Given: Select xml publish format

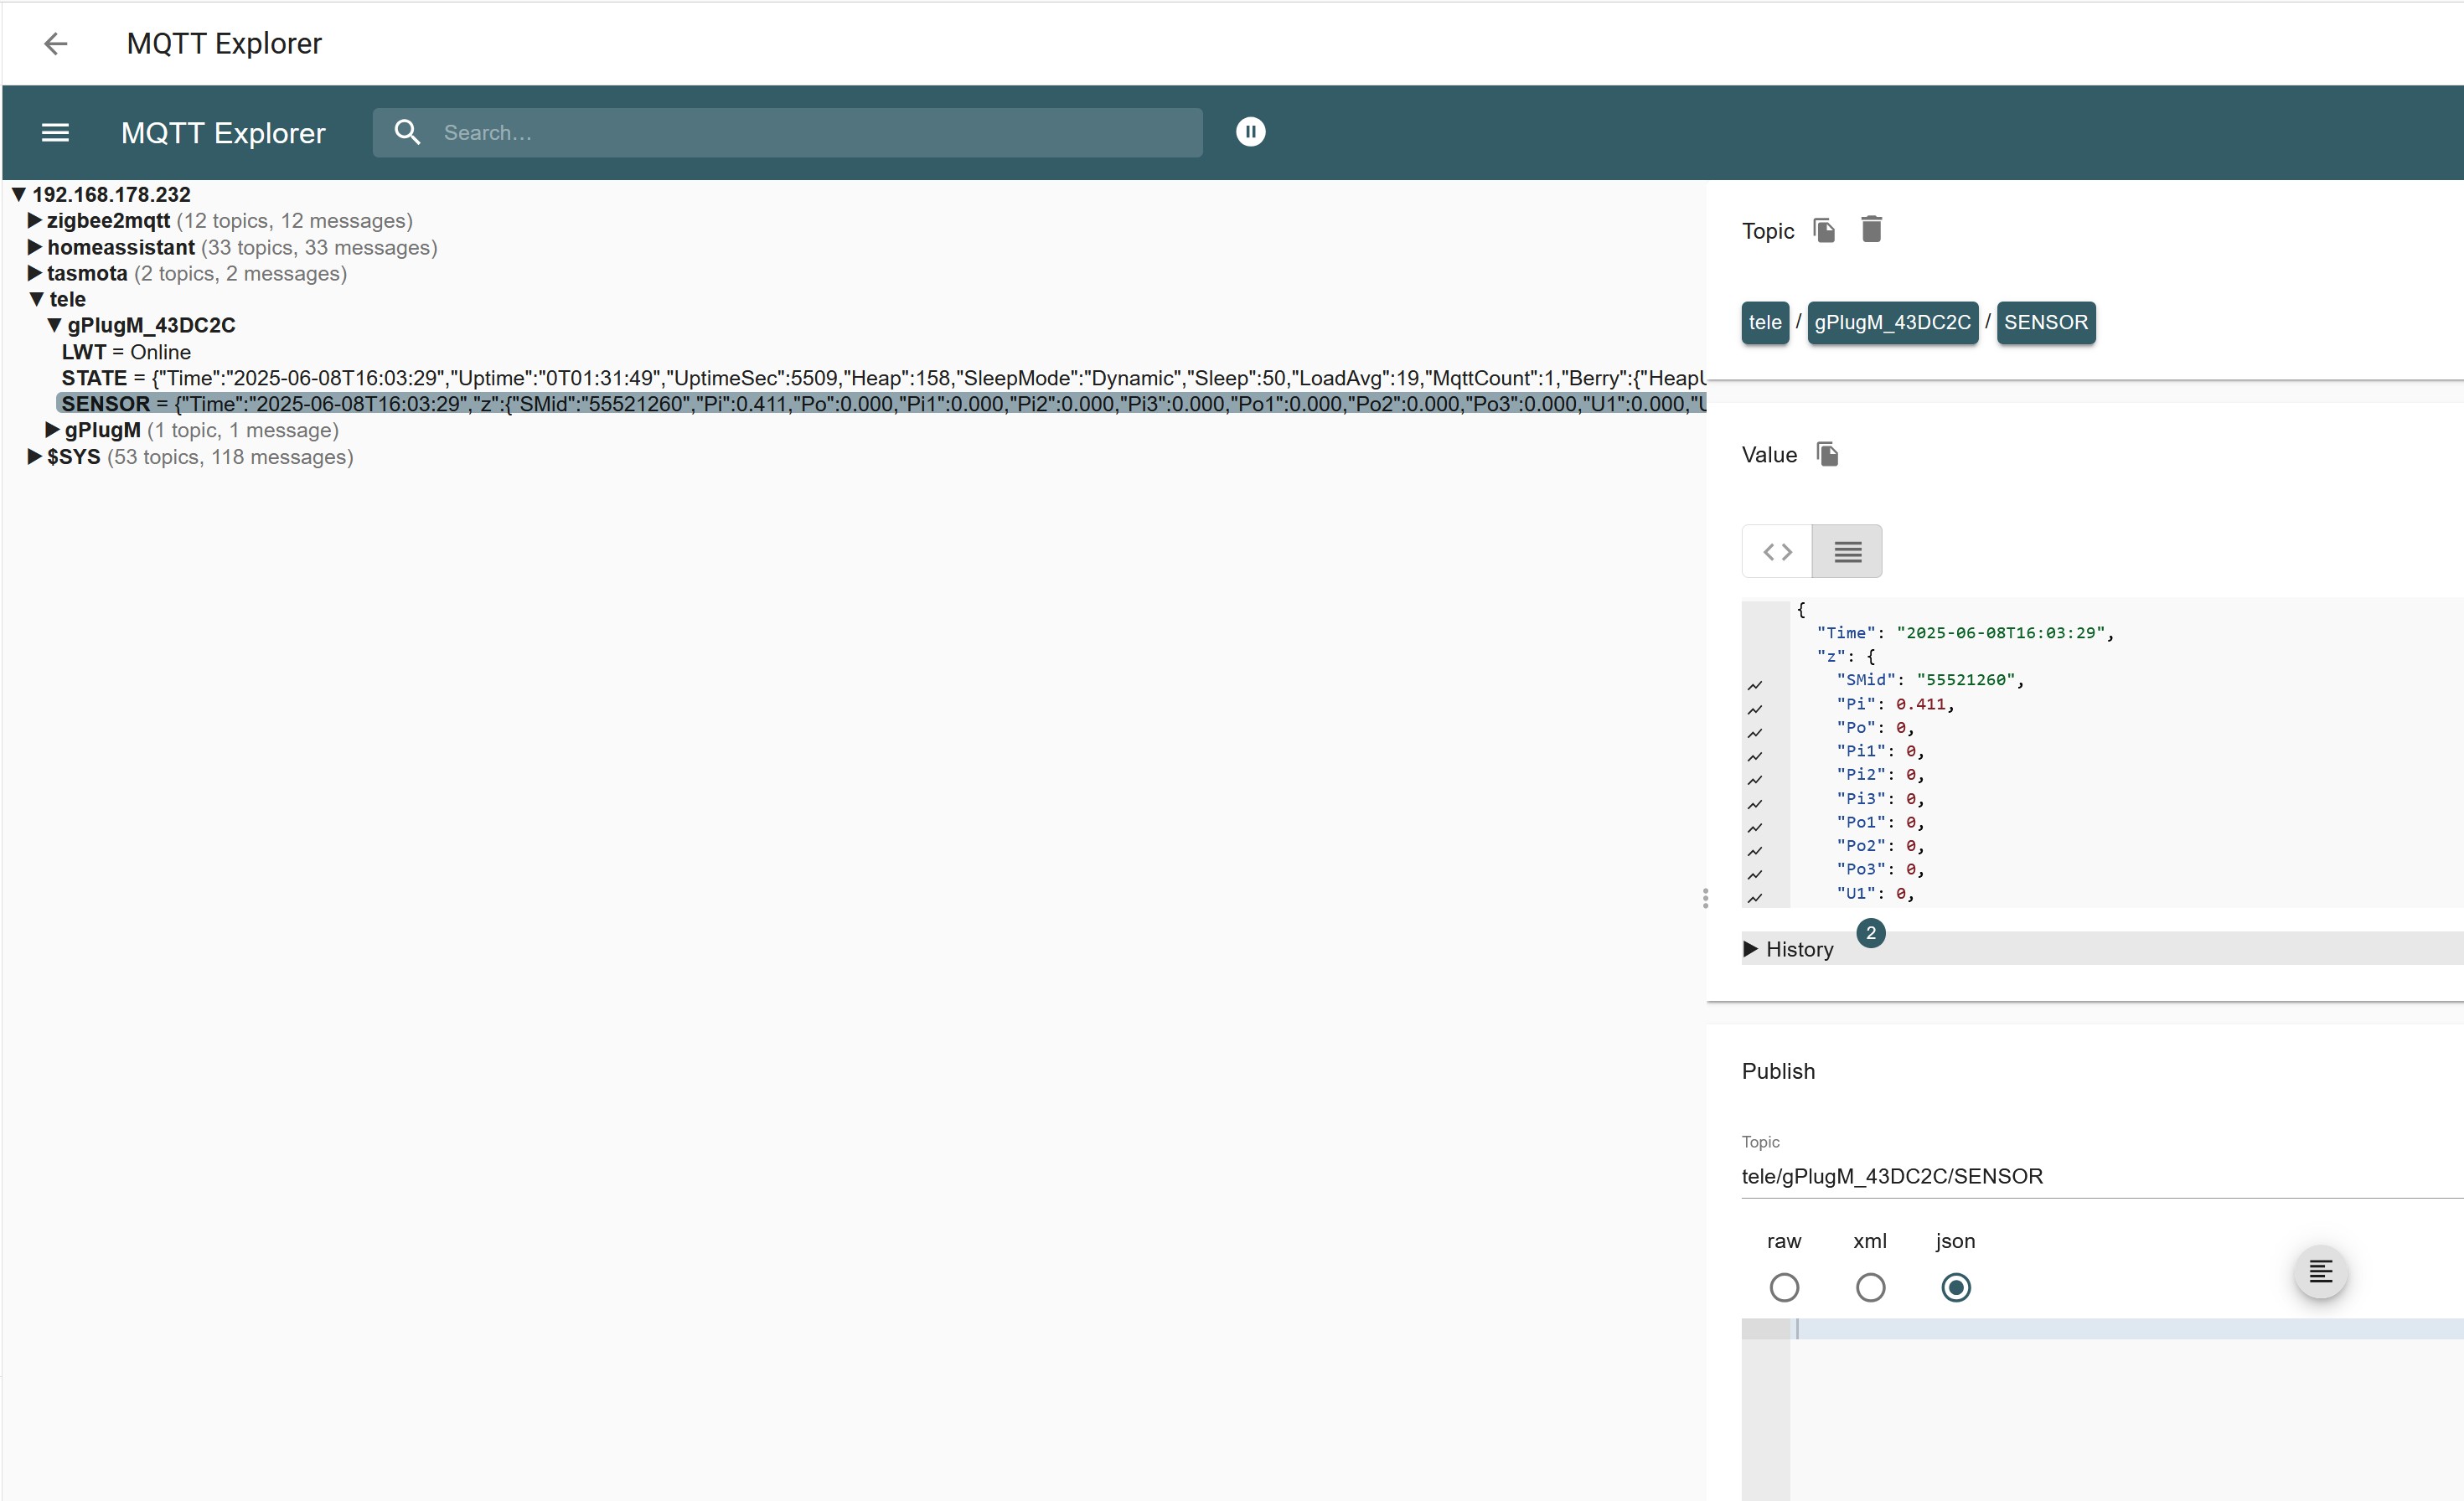Looking at the screenshot, I should click(1870, 1287).
